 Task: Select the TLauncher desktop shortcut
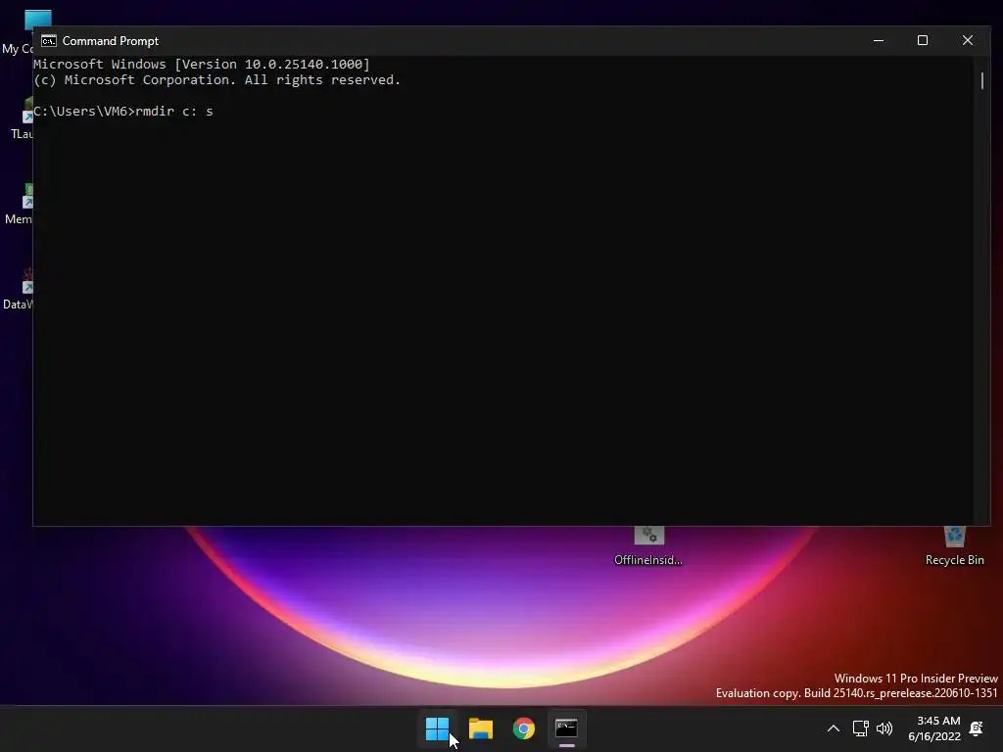pyautogui.click(x=20, y=118)
